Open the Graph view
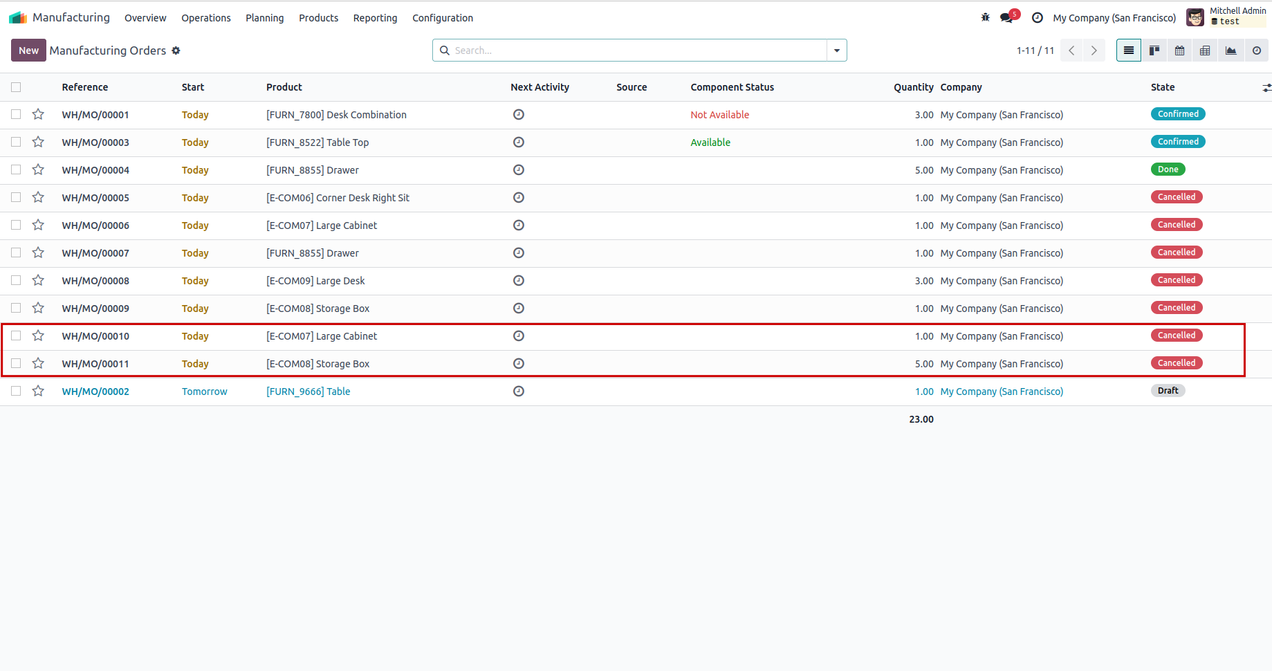The width and height of the screenshot is (1272, 671). (x=1230, y=50)
